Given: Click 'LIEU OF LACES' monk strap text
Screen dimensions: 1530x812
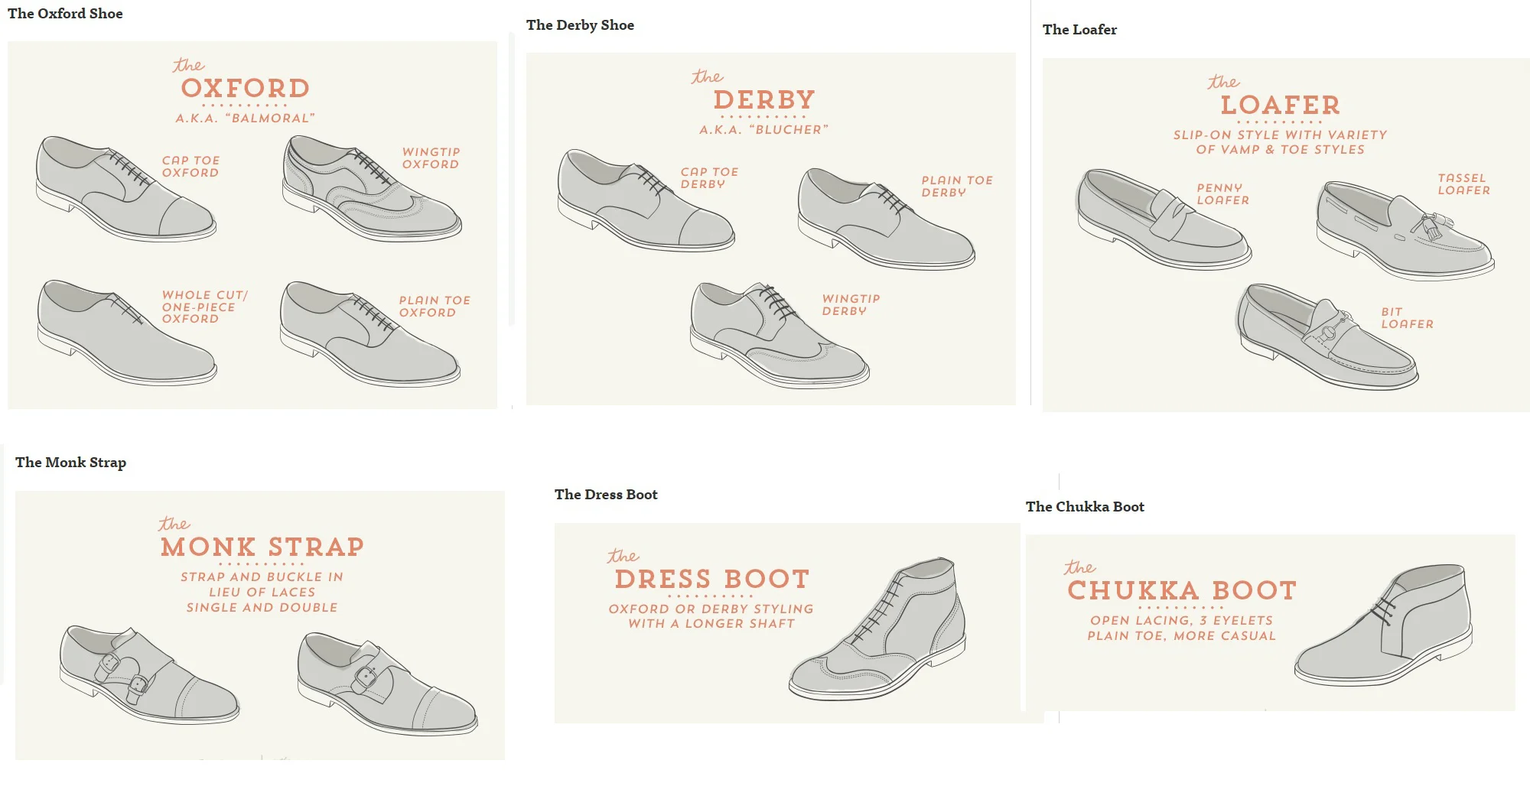Looking at the screenshot, I should point(262,593).
